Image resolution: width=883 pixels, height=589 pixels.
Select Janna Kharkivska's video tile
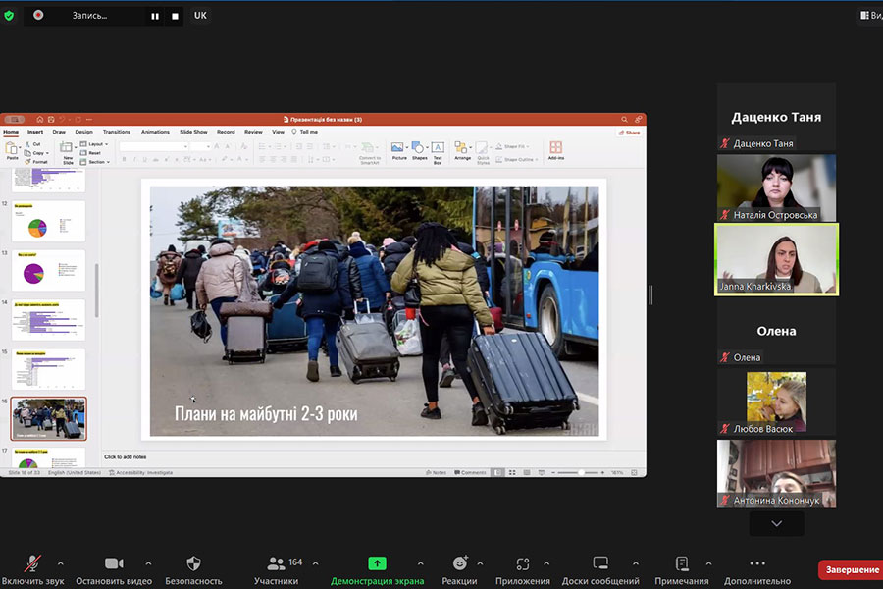(776, 259)
